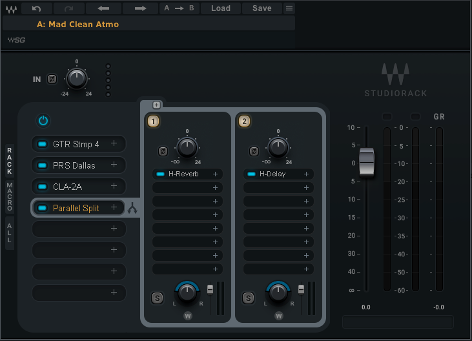Select the CLA-2A plugin name
472x341 pixels.
[67, 187]
